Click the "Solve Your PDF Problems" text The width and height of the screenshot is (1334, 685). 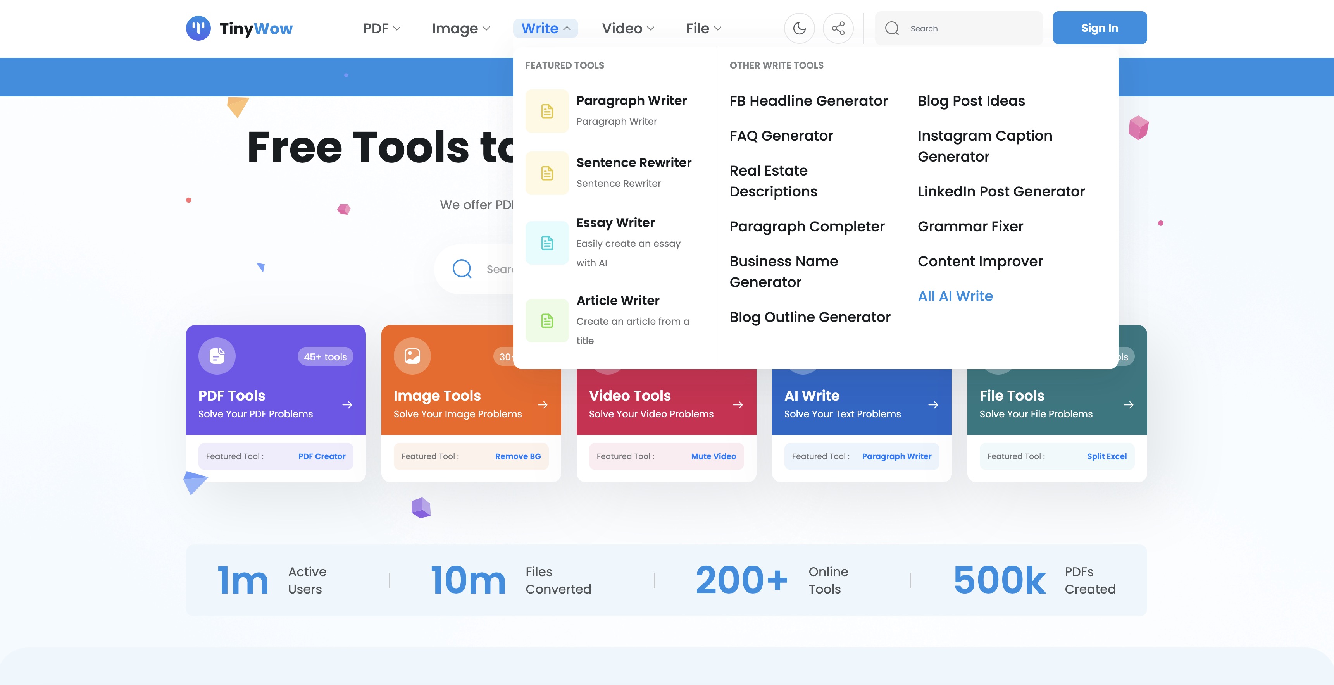point(255,414)
